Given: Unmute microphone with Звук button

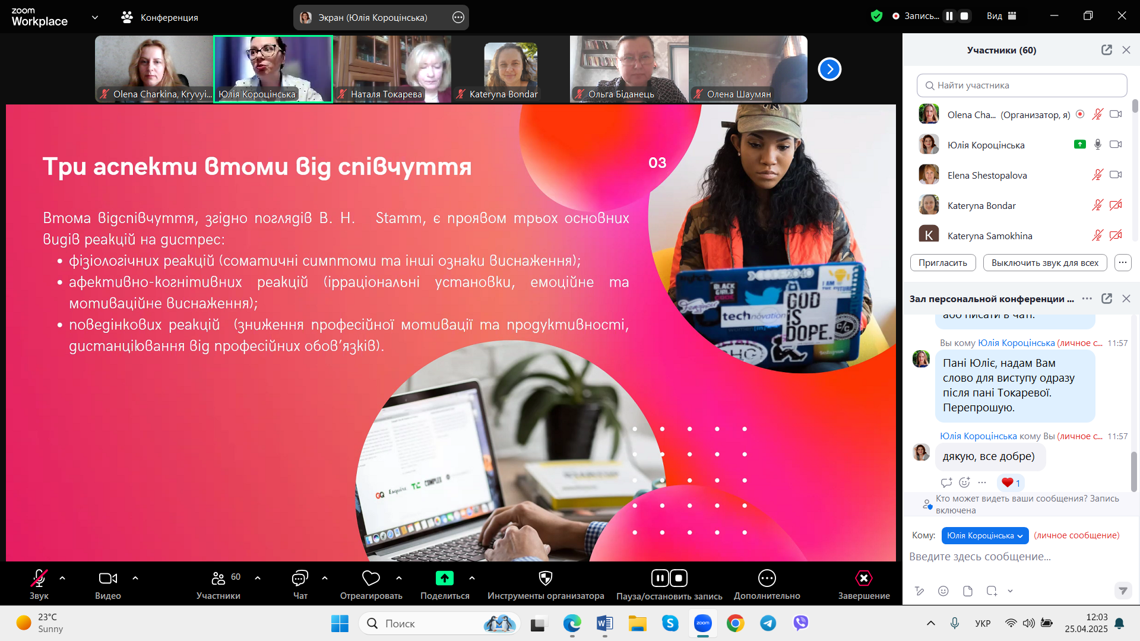Looking at the screenshot, I should (39, 578).
